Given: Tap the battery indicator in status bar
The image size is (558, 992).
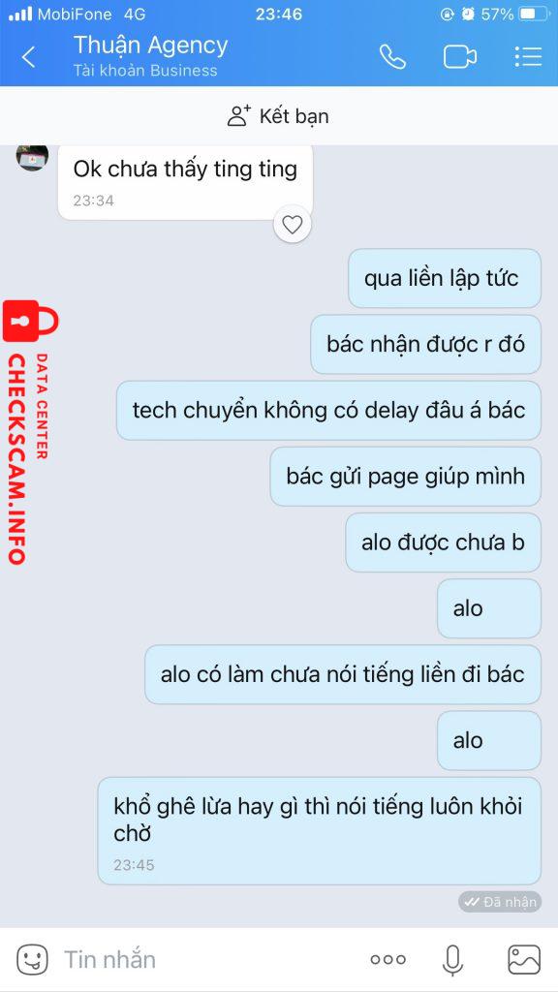Looking at the screenshot, I should [535, 14].
